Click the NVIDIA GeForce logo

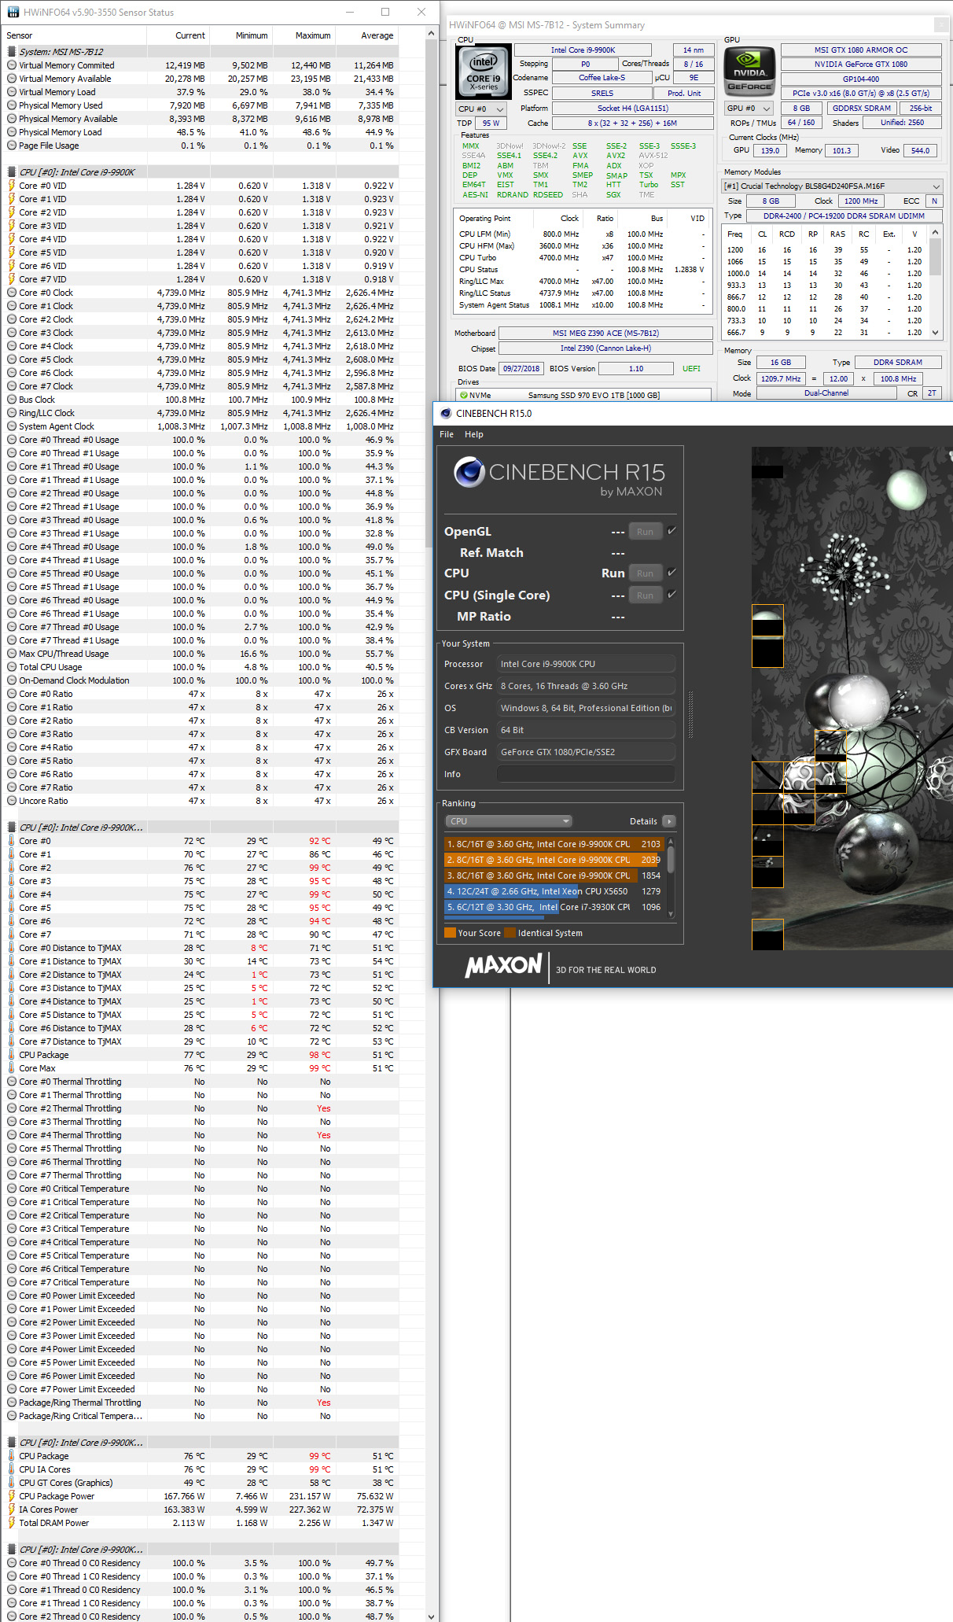[x=749, y=71]
